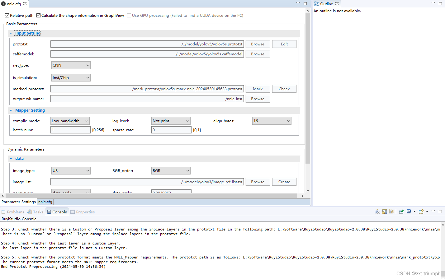Click the prototxt path field
The width and height of the screenshot is (445, 279).
(x=147, y=44)
